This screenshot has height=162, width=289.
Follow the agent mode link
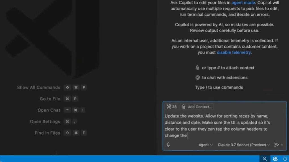243,3
